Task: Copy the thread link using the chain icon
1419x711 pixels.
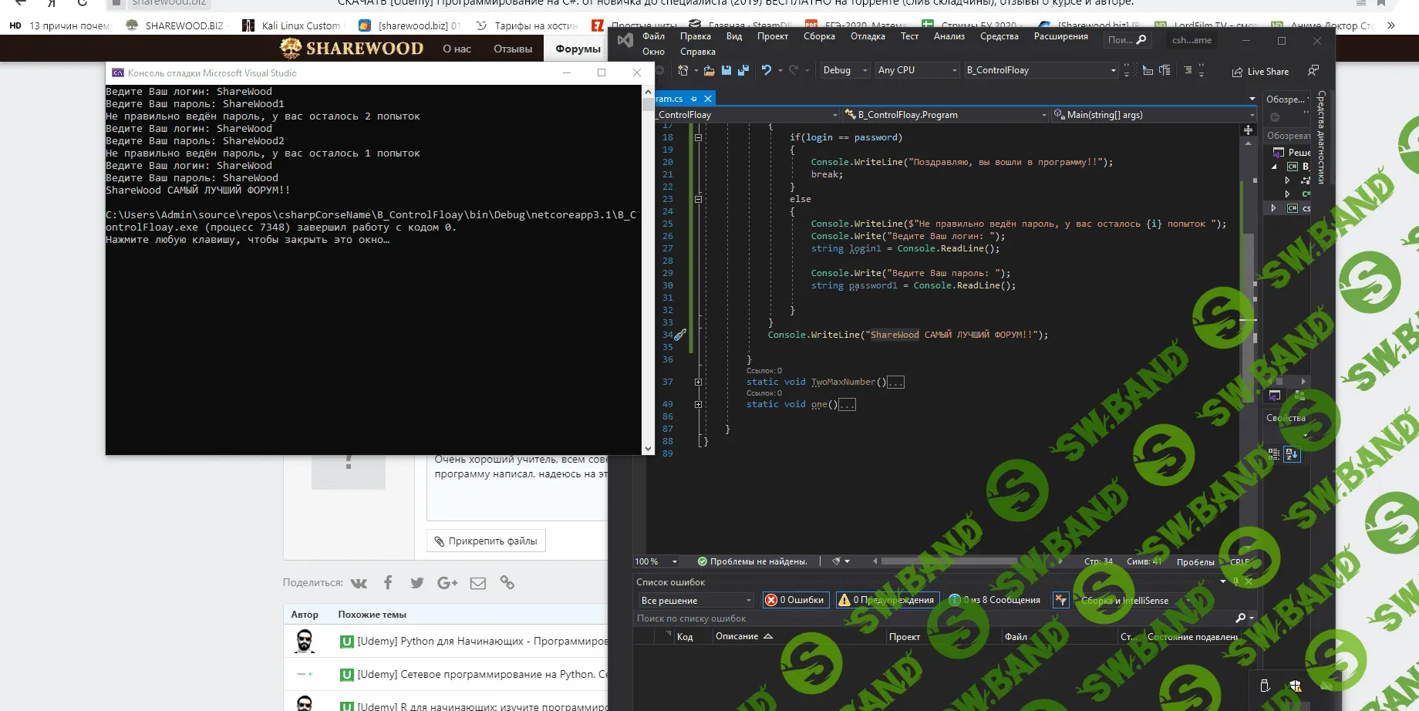Action: [x=507, y=583]
